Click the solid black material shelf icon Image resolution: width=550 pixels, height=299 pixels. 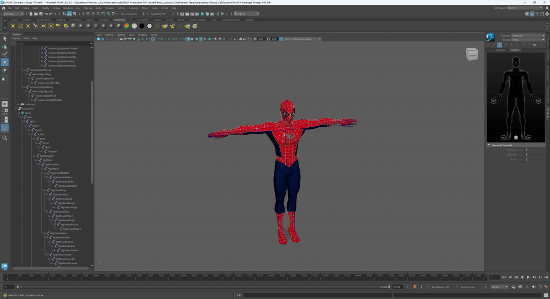(x=142, y=26)
